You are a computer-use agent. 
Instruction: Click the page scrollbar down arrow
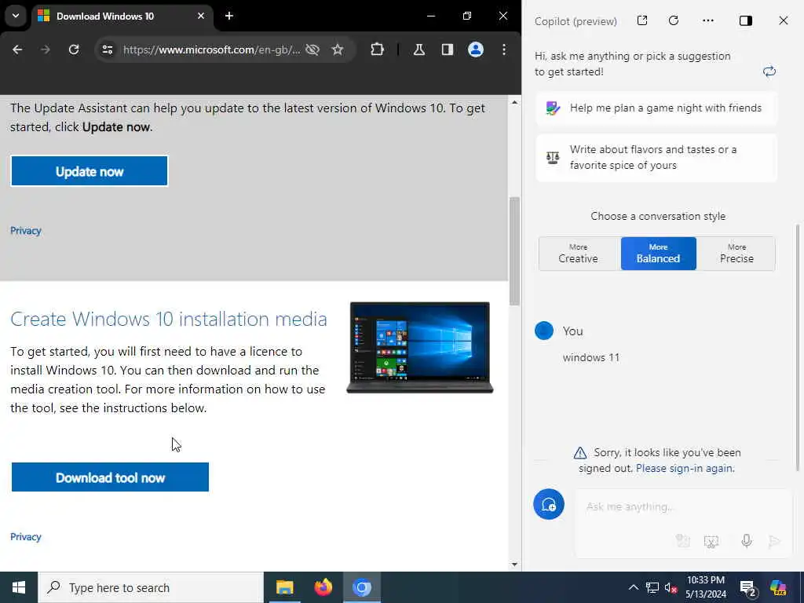(515, 565)
